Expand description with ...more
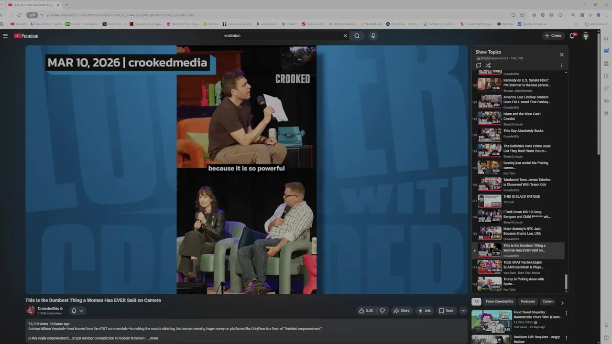The height and width of the screenshot is (344, 612). pos(153,338)
